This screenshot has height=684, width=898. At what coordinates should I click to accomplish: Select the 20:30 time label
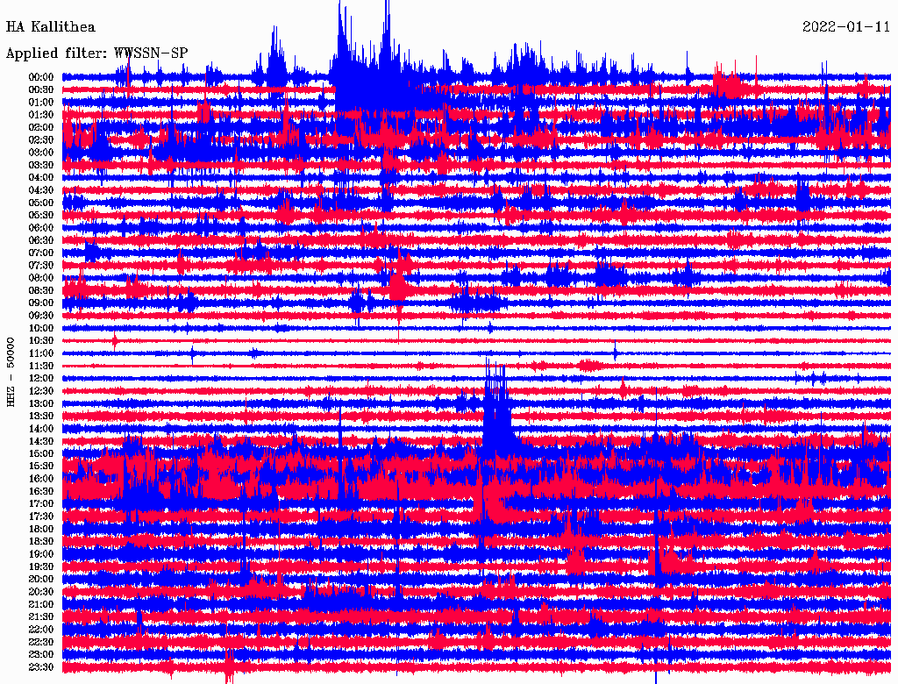coord(41,592)
